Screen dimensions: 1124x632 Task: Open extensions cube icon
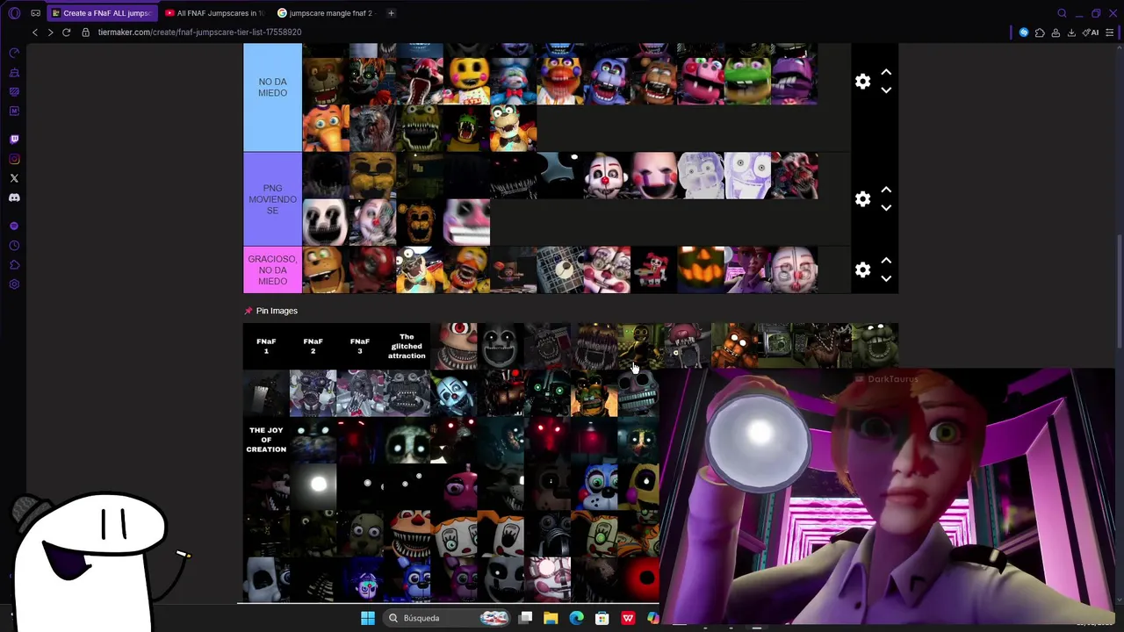[1040, 32]
